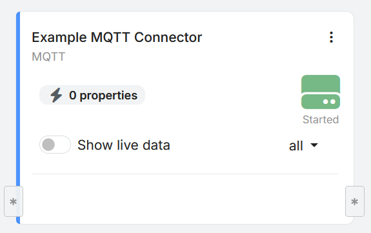371x233 pixels.
Task: Select the left asterisk input port
Action: click(x=14, y=201)
